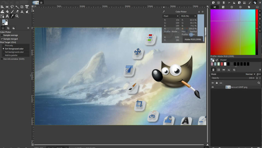Select the Paintbrush tool in toolbox
This screenshot has width=262, height=148.
click(12, 11)
